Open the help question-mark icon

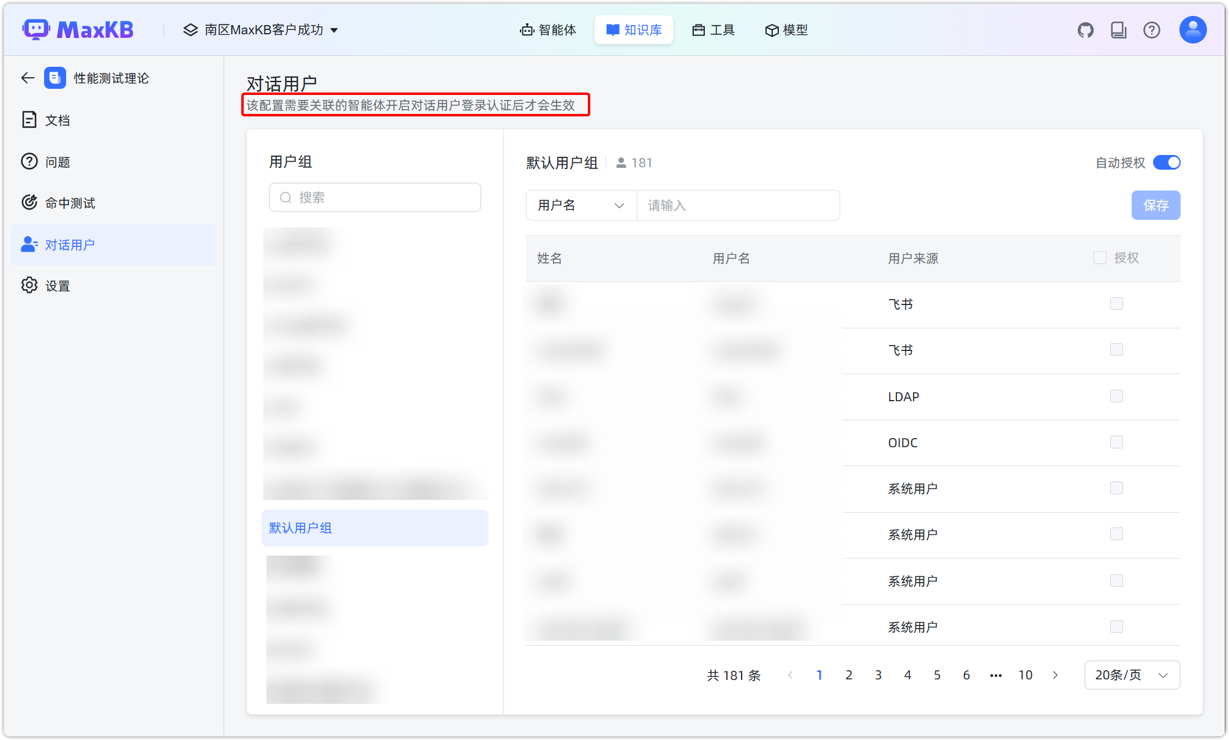pos(1152,29)
